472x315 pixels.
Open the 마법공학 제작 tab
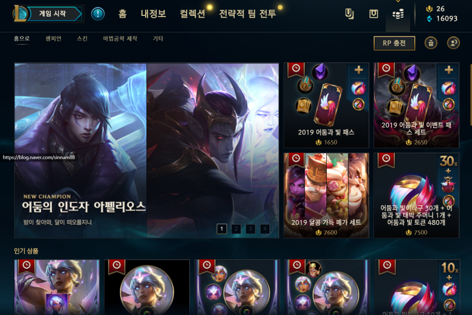[x=120, y=38]
